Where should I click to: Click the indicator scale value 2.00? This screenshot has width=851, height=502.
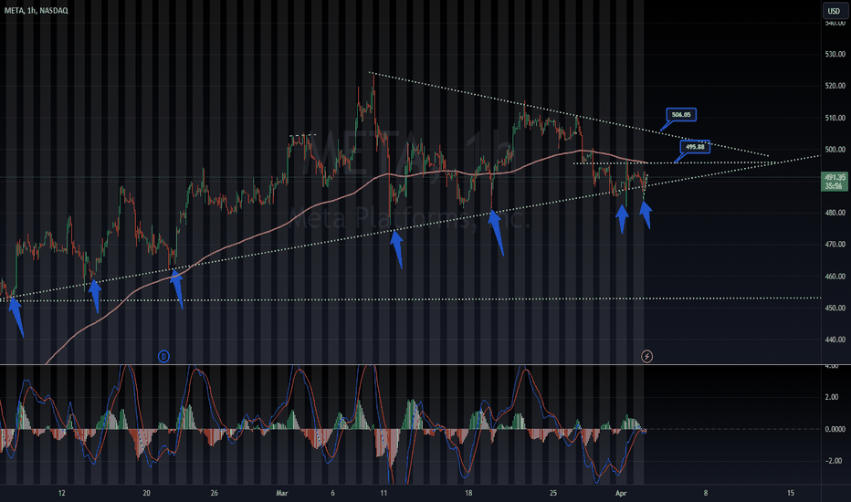tap(832, 397)
